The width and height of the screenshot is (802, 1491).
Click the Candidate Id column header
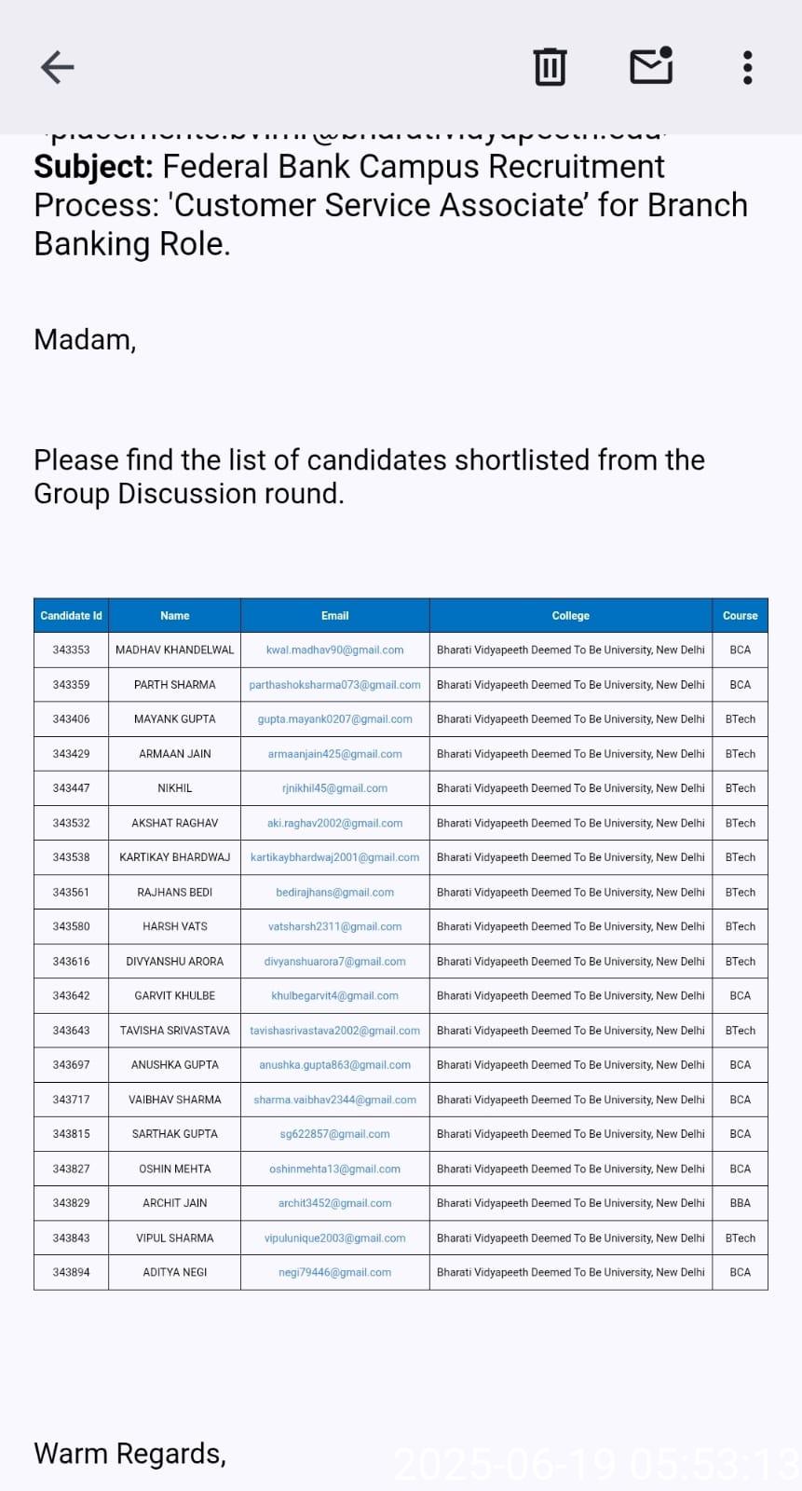click(72, 616)
